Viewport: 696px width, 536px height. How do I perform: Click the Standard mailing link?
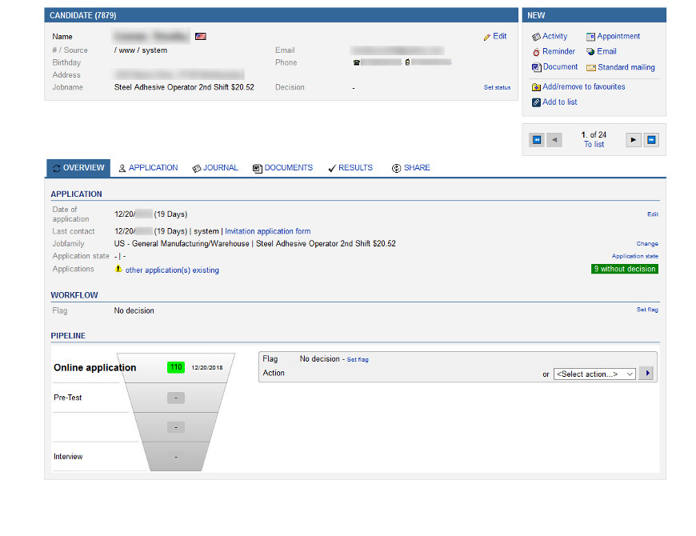626,67
